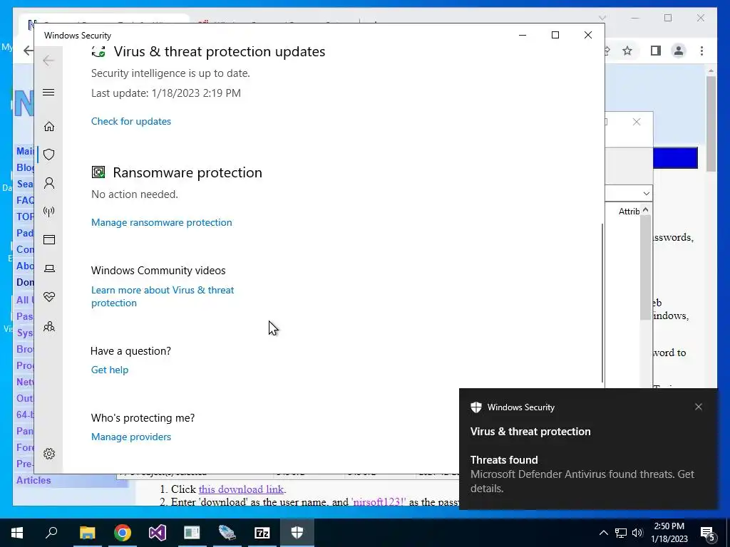
Task: Open Learn more about Virus & threat protection
Action: [x=163, y=296]
